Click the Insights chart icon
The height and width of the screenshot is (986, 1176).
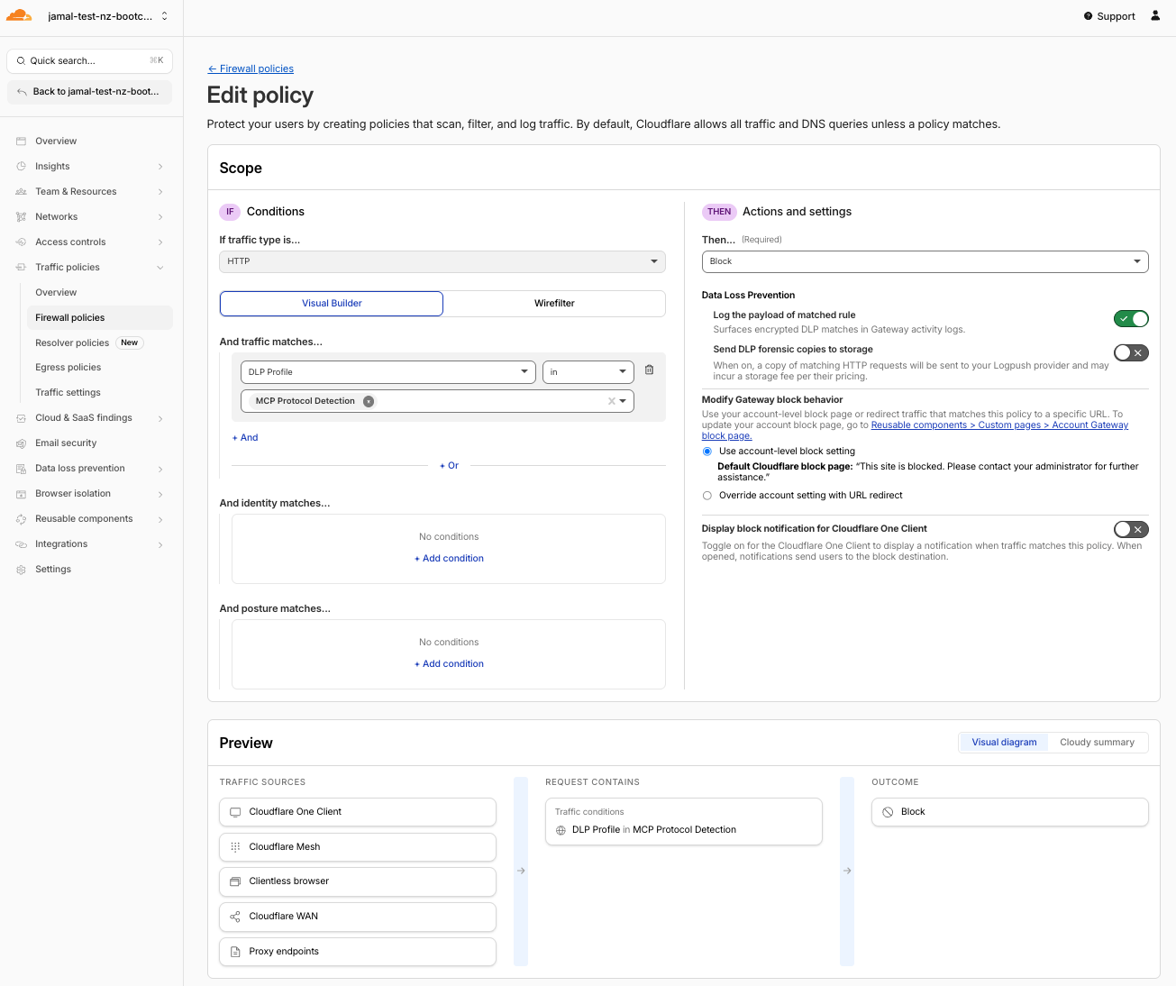pyautogui.click(x=21, y=167)
